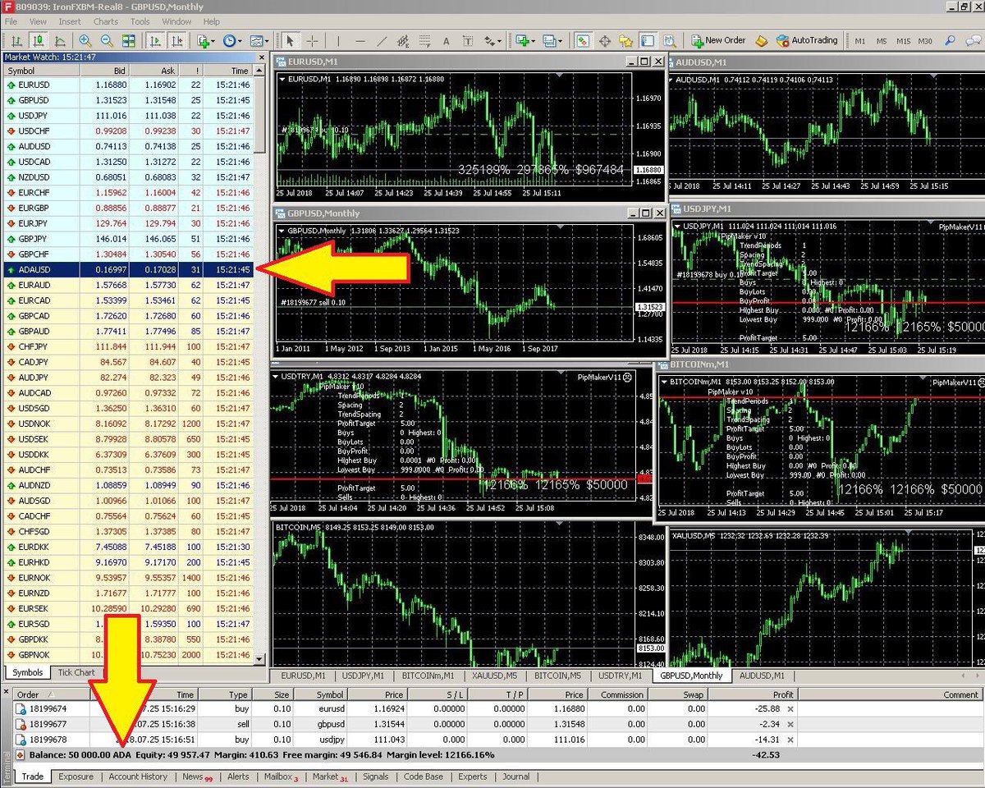Draw a horizontal line with toolbar tool
Screen dimensions: 985x788
359,40
